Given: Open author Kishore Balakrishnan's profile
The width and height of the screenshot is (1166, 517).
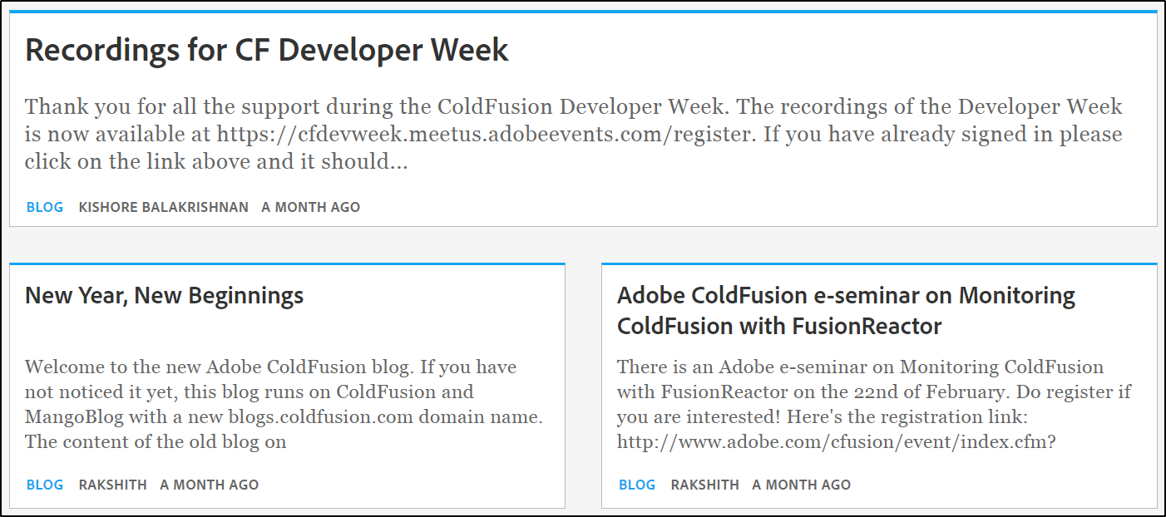Looking at the screenshot, I should tap(163, 207).
